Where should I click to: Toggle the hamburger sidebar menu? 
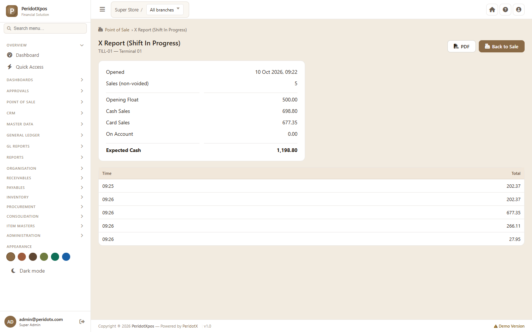(102, 10)
